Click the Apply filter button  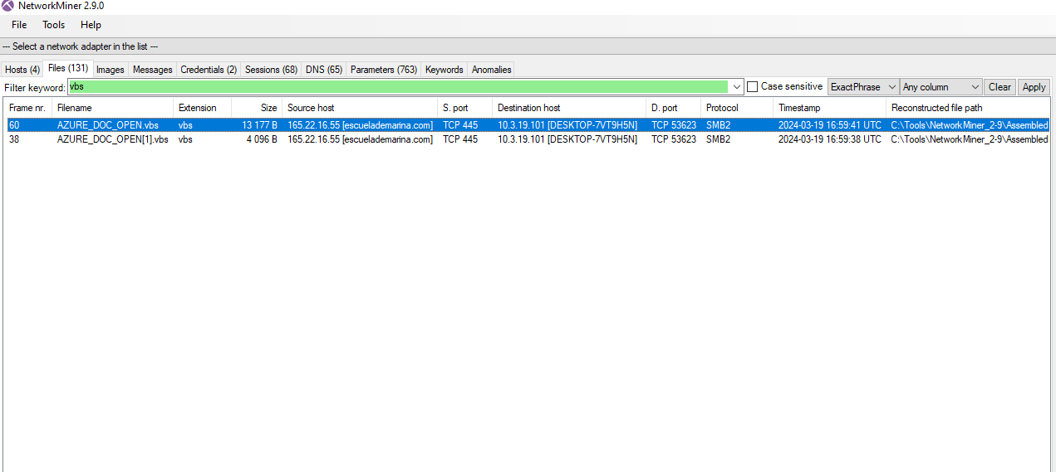(x=1034, y=87)
